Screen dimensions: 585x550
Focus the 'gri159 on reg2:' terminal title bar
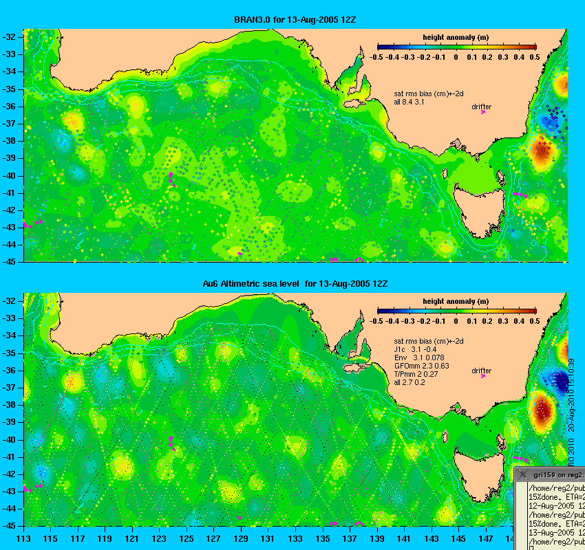click(550, 474)
